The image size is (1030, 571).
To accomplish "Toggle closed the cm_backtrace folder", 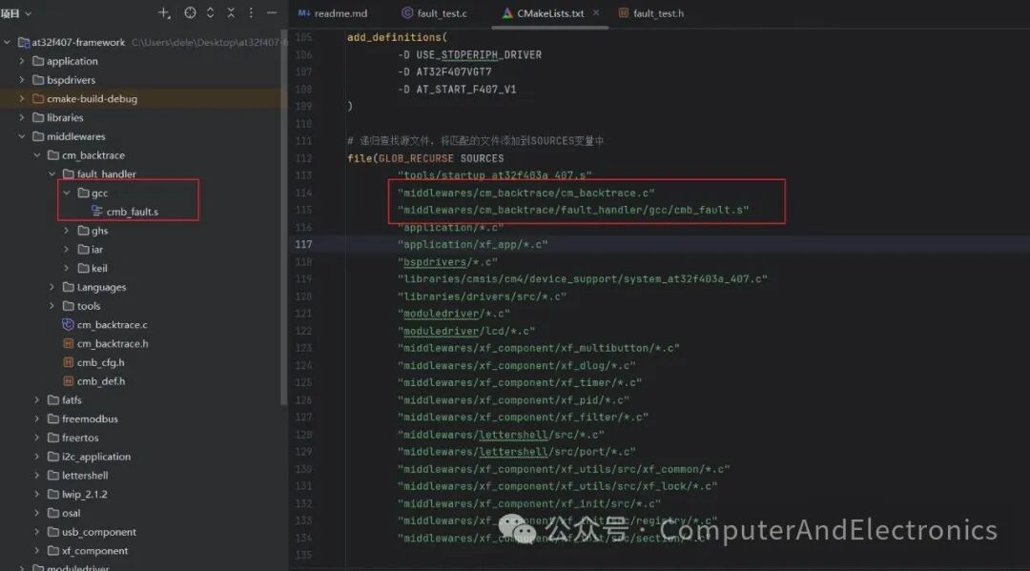I will point(38,154).
